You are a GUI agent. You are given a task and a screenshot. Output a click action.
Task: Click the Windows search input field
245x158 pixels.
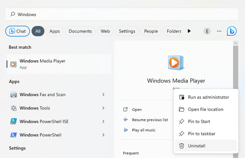coord(122,14)
